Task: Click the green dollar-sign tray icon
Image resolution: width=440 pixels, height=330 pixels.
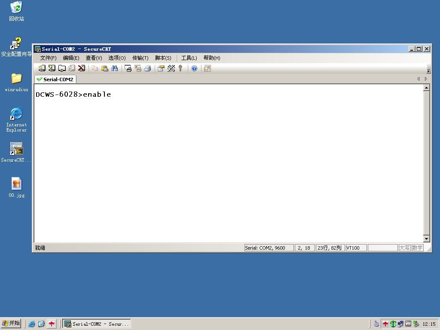Action: [393, 324]
